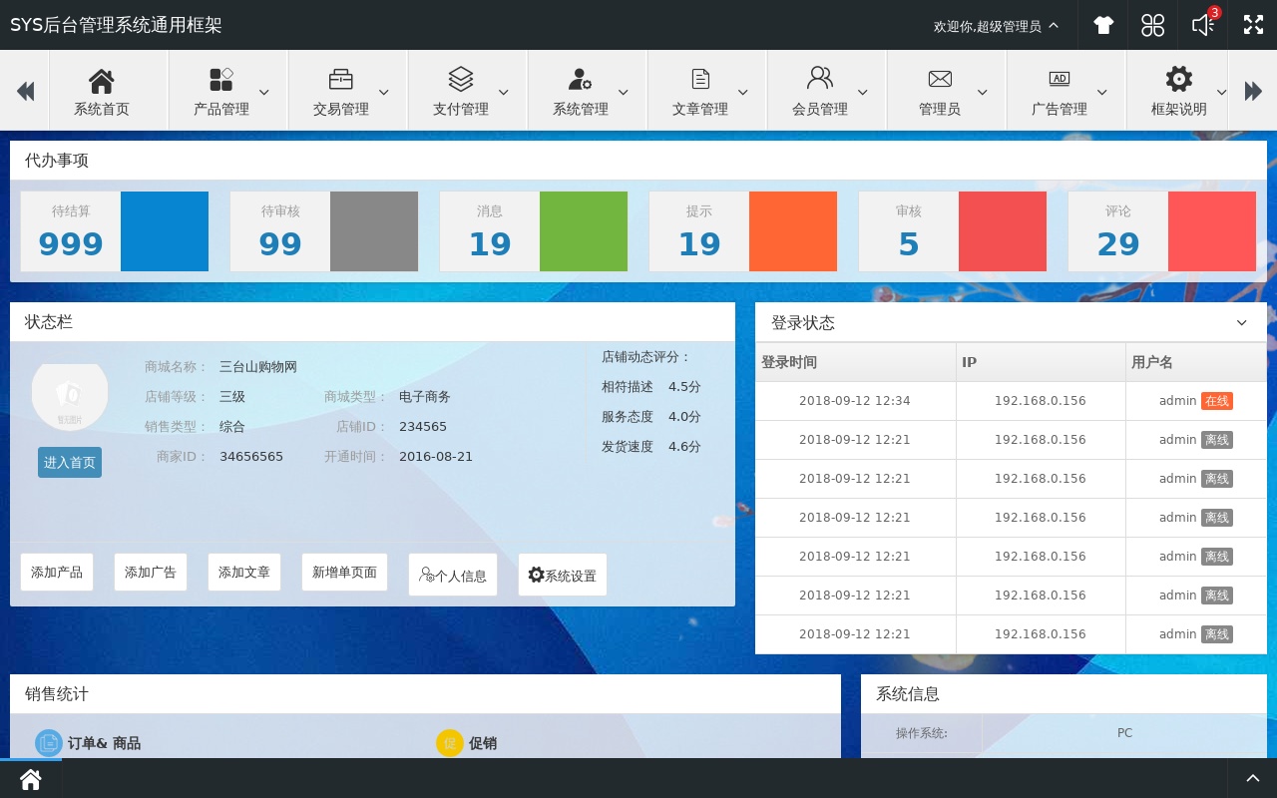The image size is (1277, 798).
Task: Open the 超级管理员 user menu
Action: (996, 26)
